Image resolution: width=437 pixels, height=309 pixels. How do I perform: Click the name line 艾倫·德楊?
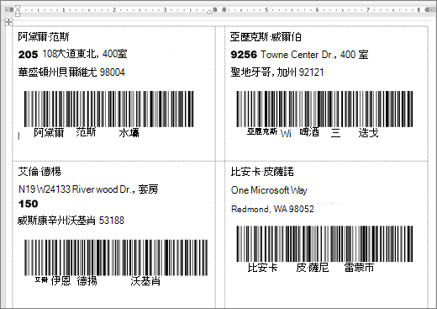tap(39, 172)
